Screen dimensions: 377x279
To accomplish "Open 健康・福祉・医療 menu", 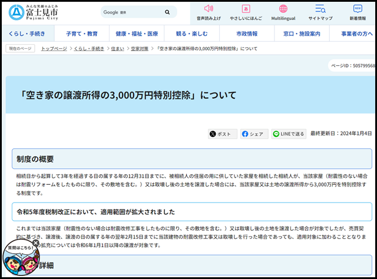I will coord(137,34).
